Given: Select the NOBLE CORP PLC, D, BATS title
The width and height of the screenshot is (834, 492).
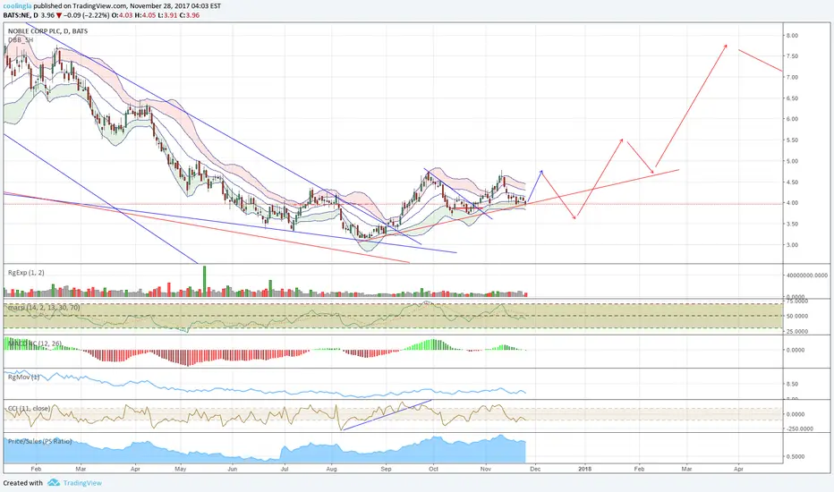Looking at the screenshot, I should [x=47, y=31].
